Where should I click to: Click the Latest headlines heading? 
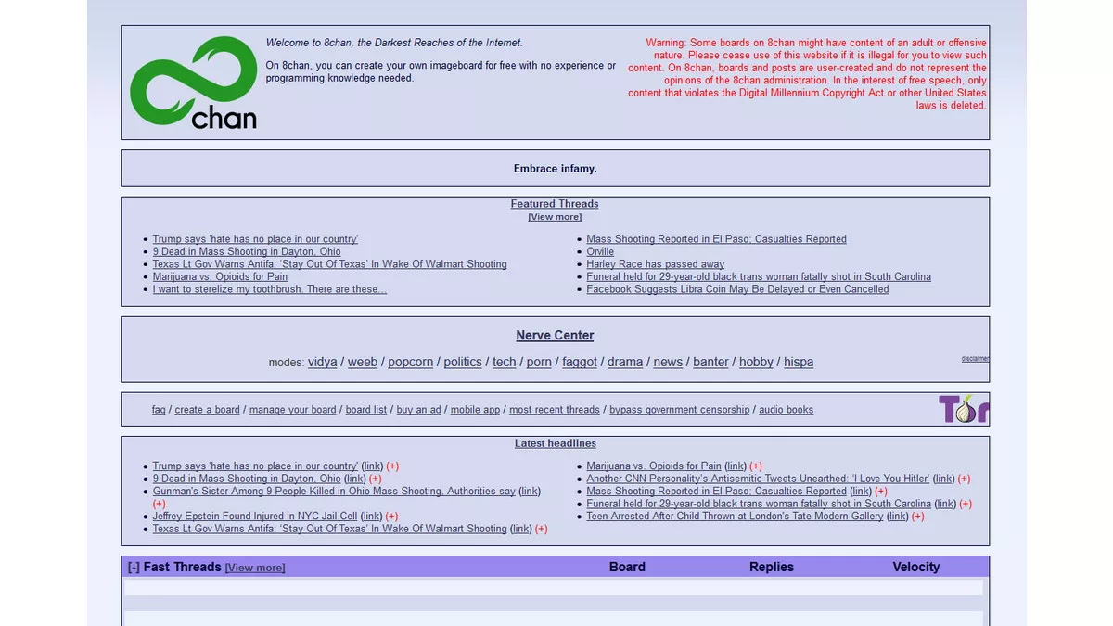556,443
